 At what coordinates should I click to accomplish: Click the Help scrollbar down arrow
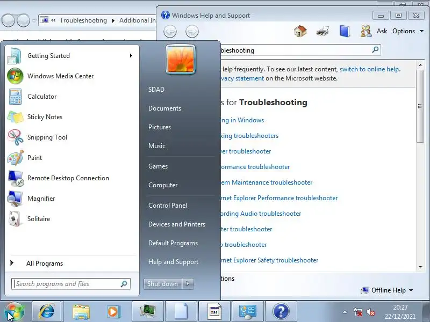420,267
